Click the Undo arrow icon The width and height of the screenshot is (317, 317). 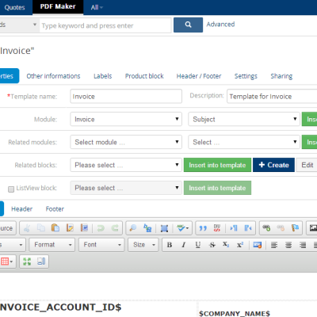point(101,228)
